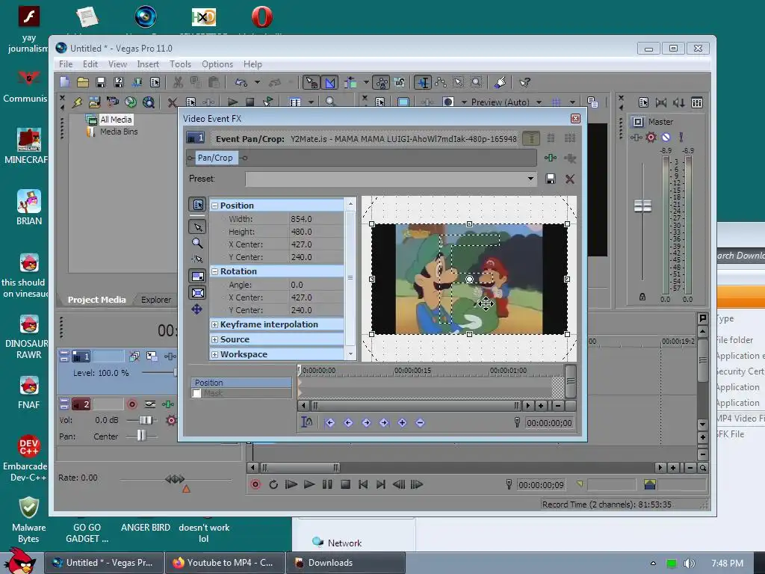Toggle the mixer fader lock icon

[642, 296]
